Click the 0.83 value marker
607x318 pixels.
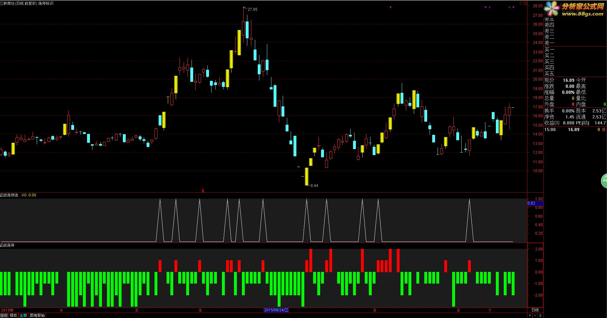(x=535, y=203)
